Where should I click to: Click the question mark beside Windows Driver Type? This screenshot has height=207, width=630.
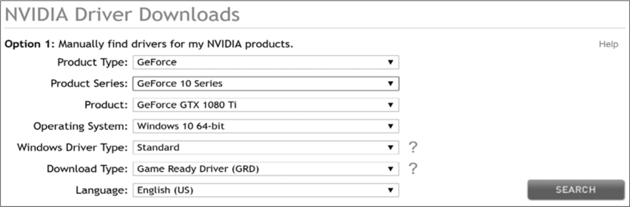coord(413,147)
